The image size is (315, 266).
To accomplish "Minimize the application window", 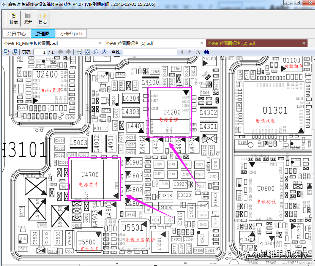I will [x=288, y=3].
